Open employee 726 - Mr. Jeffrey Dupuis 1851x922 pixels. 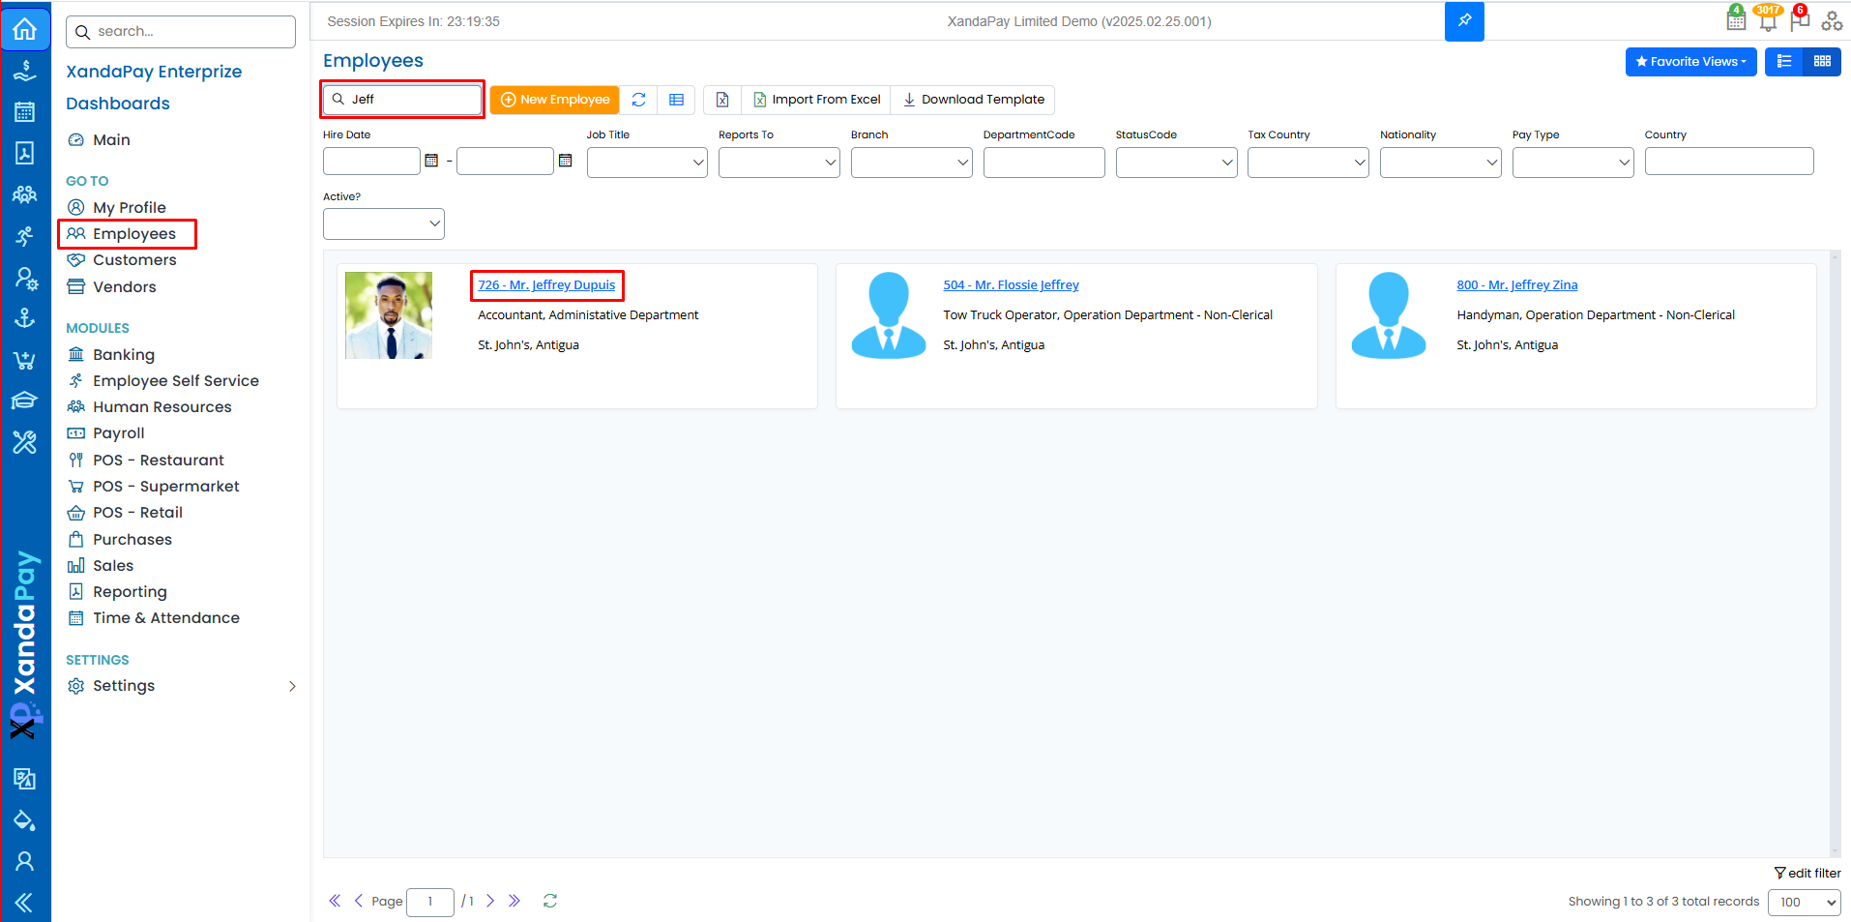[546, 285]
